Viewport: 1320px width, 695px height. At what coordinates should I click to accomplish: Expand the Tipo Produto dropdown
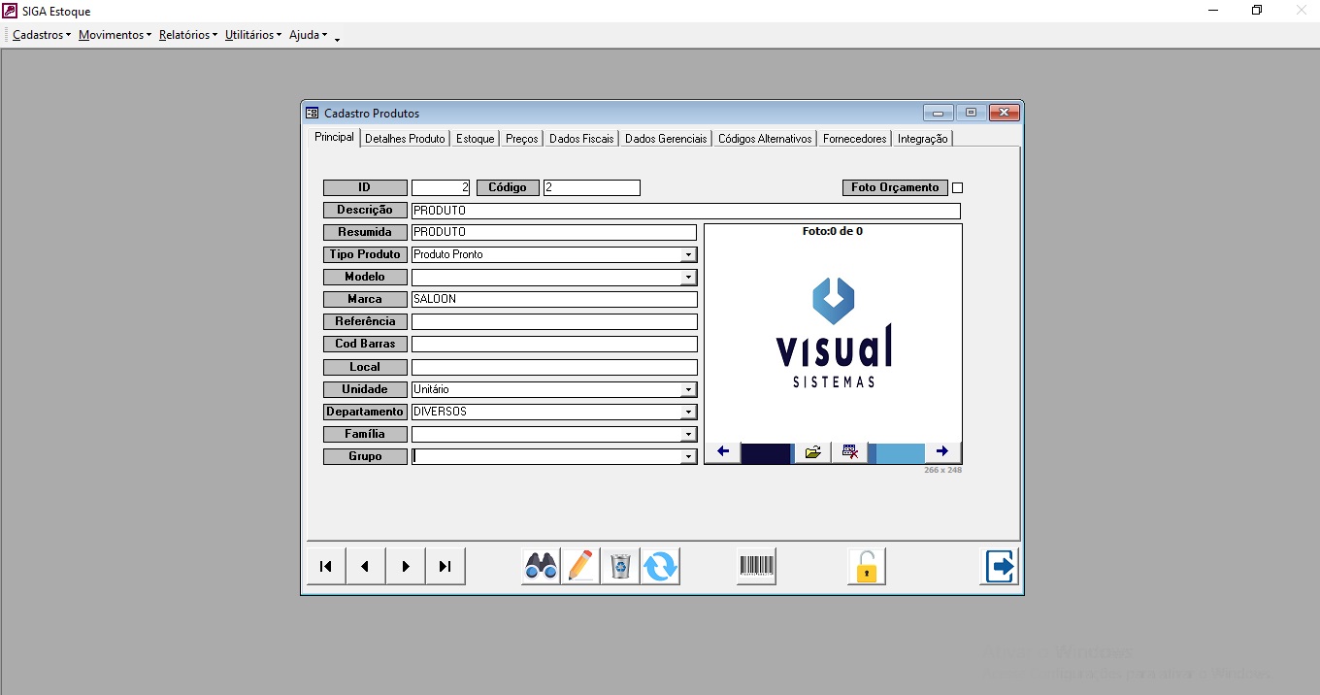click(688, 255)
